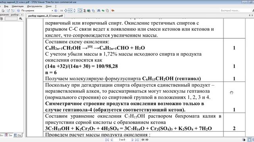Click the orange settings icon in toolbar
The height and width of the screenshot is (142, 254).
coord(113,11)
